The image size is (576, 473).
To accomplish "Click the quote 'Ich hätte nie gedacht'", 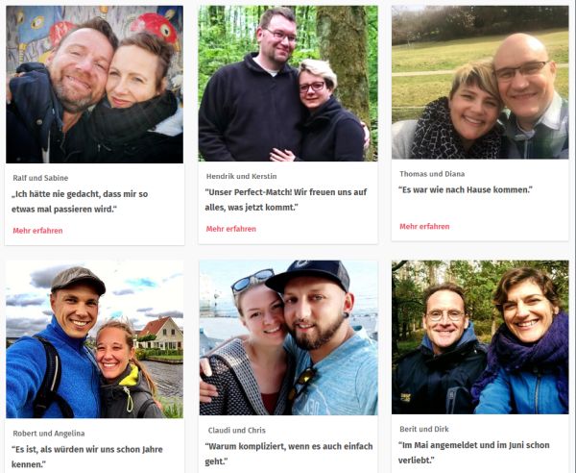I will [80, 202].
